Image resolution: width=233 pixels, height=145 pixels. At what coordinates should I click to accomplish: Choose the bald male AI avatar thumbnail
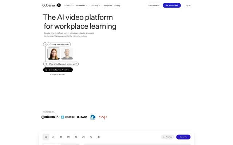click(67, 54)
